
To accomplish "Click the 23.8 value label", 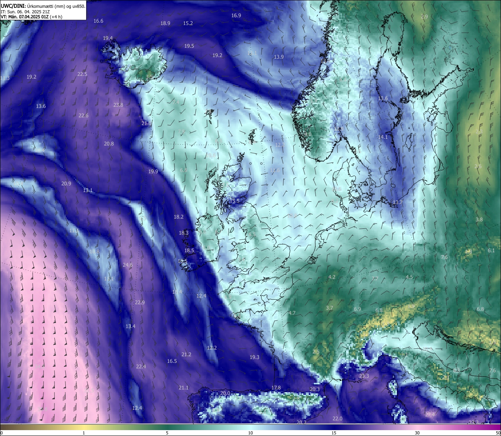I will pos(118,105).
